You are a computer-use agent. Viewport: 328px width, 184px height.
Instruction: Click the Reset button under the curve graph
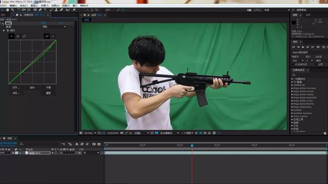pyautogui.click(x=48, y=93)
